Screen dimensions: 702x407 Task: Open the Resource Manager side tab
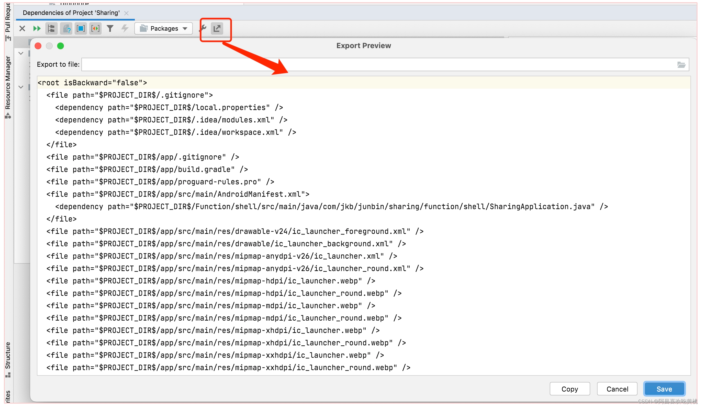(x=8, y=83)
